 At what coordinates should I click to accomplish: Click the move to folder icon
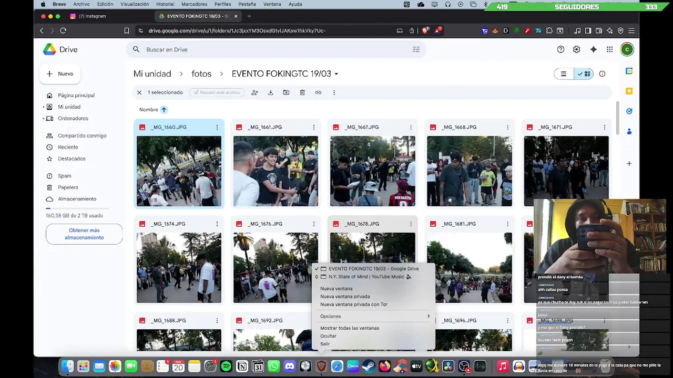coord(286,92)
